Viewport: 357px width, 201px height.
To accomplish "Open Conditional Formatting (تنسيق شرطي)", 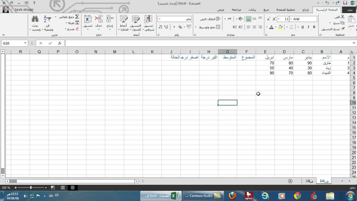I will coord(148,23).
